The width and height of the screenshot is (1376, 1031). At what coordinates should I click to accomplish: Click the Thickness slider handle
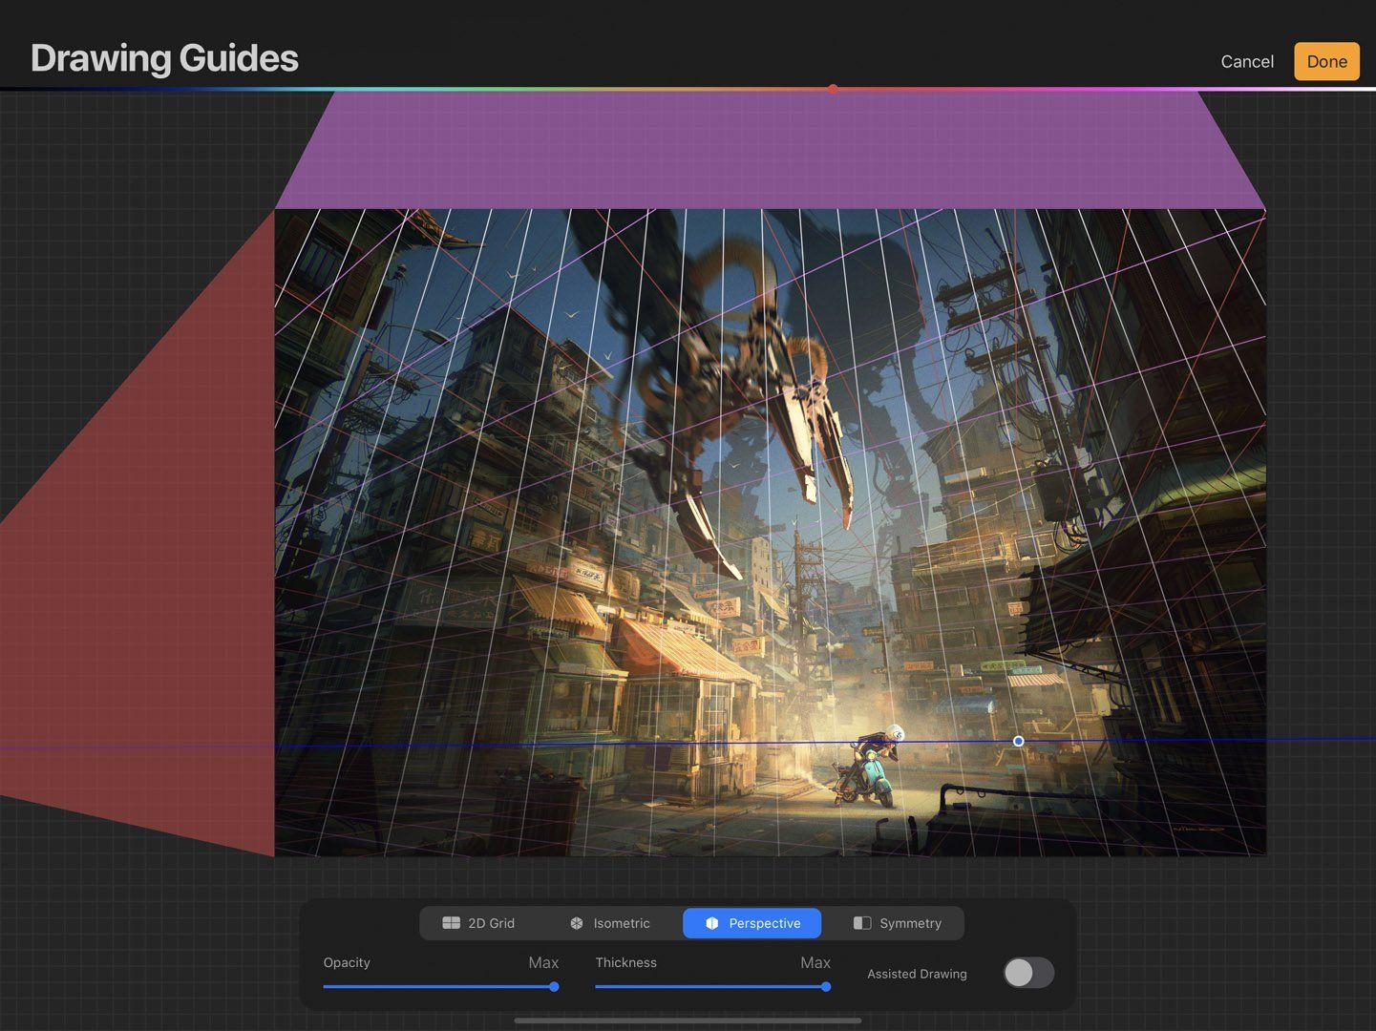point(826,987)
